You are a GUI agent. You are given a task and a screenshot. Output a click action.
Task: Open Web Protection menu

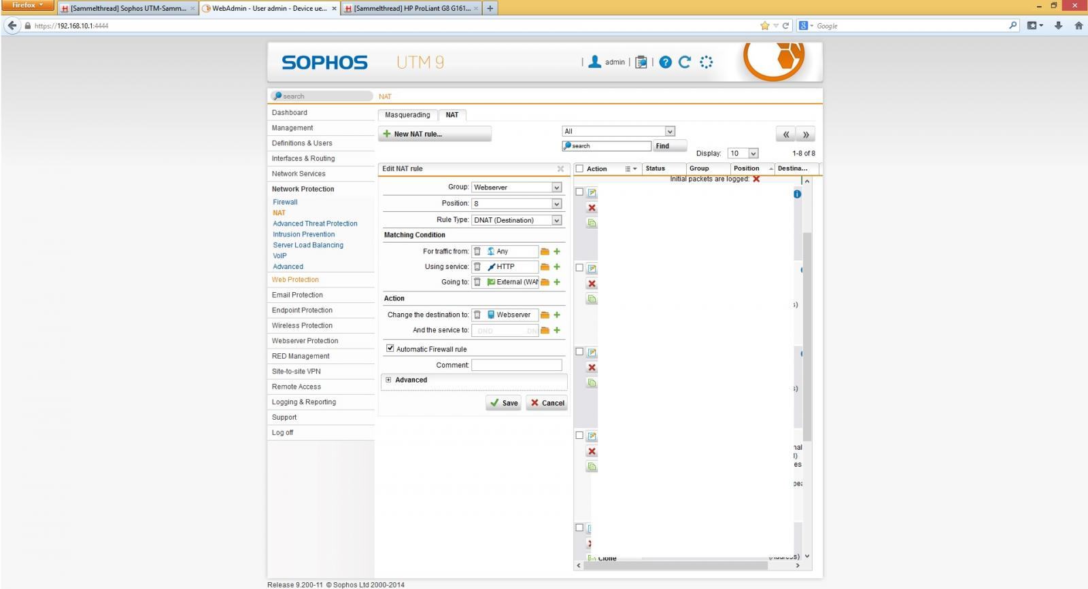295,279
